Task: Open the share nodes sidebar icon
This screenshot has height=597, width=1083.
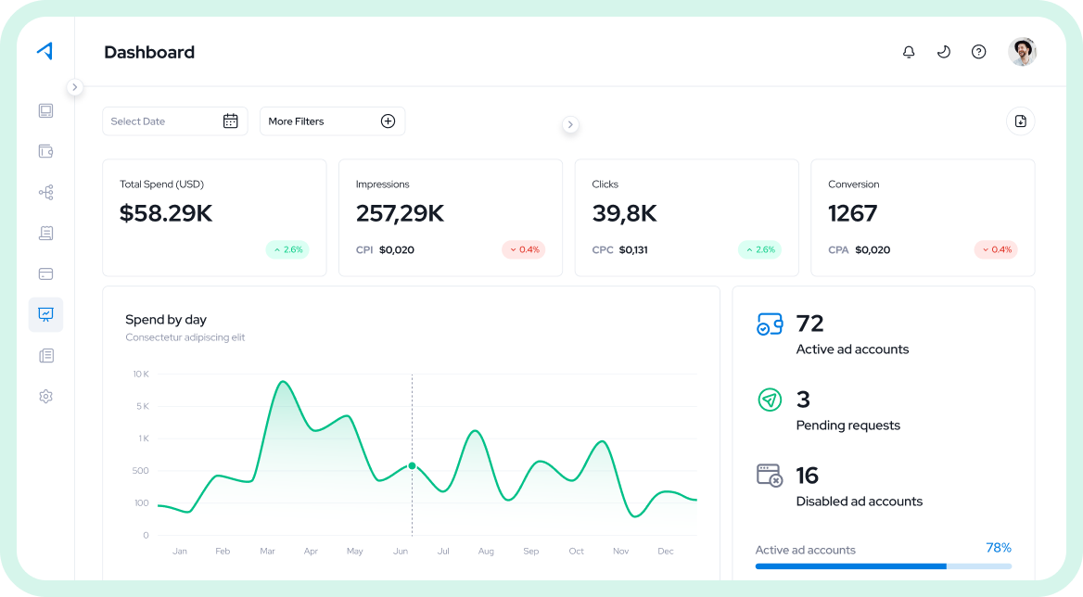Action: click(45, 193)
